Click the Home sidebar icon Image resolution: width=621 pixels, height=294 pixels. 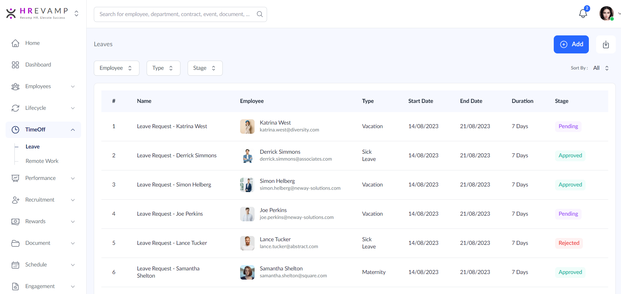click(15, 43)
